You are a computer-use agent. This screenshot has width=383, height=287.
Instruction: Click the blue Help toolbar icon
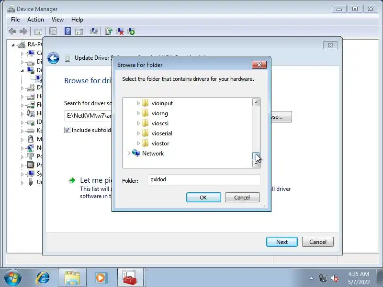pos(68,31)
